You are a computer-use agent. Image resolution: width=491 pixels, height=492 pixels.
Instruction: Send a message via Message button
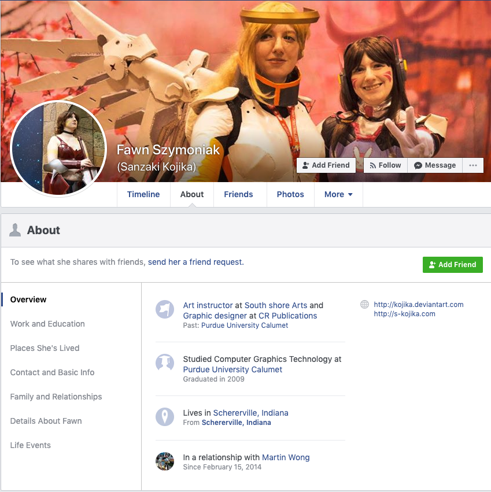(x=435, y=165)
